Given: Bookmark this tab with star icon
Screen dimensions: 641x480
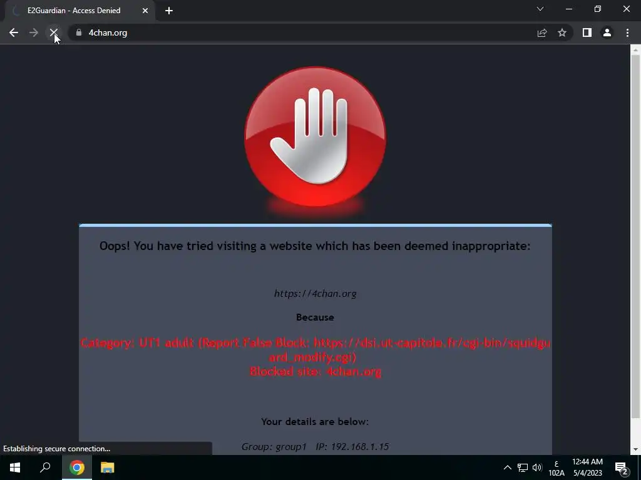Looking at the screenshot, I should pos(562,32).
